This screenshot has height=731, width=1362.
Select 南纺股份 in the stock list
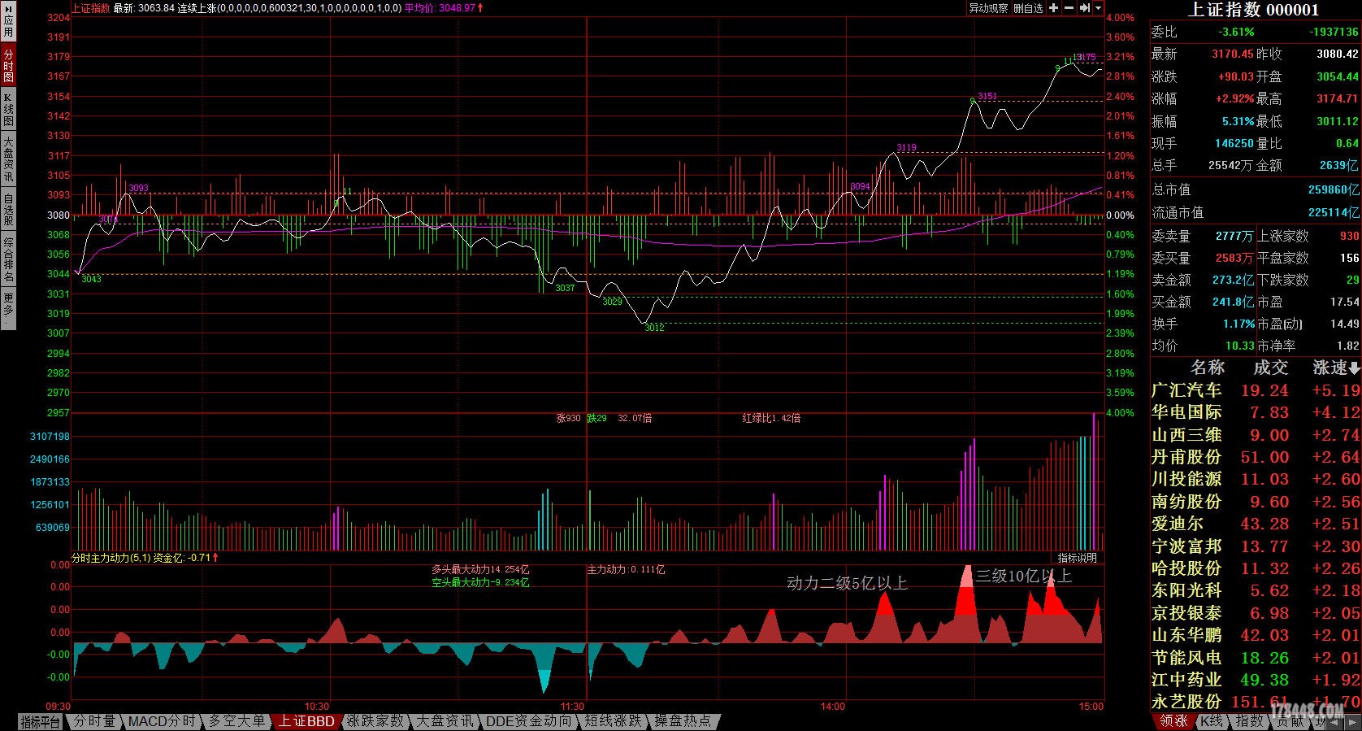[1256, 502]
